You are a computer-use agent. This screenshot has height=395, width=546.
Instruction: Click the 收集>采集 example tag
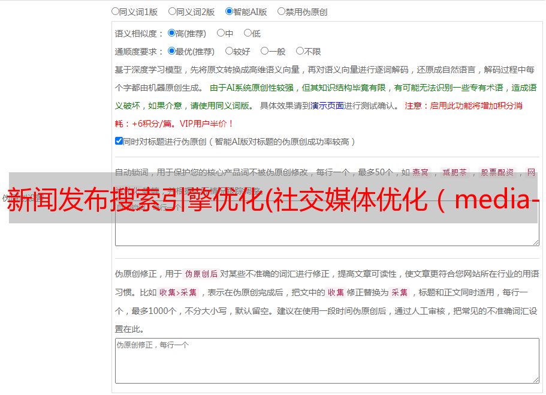point(178,292)
